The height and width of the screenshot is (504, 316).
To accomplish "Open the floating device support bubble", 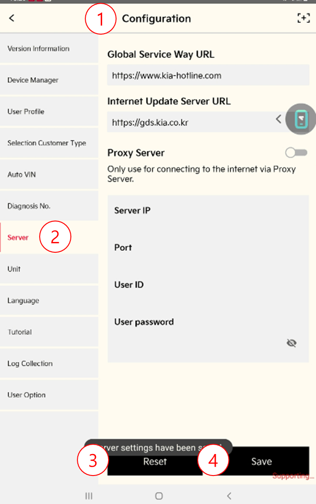I will pos(301,119).
